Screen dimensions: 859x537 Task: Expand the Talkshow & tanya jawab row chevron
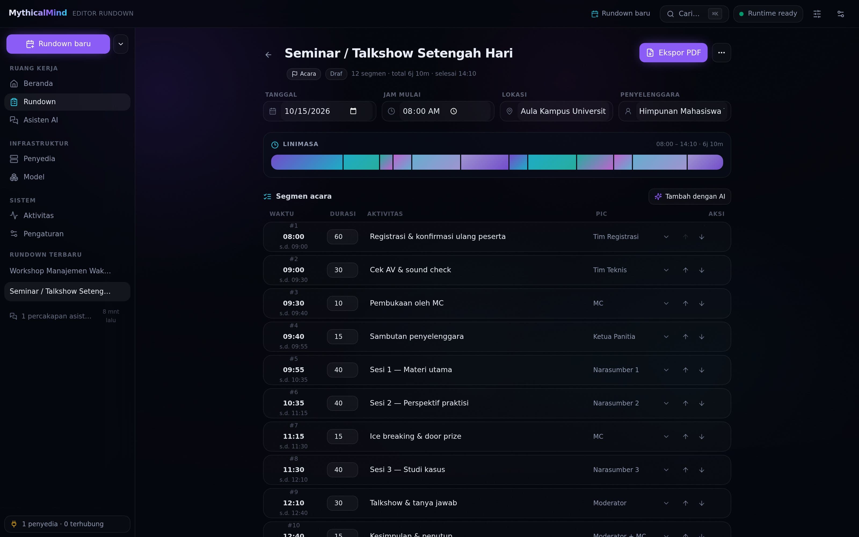click(x=666, y=503)
